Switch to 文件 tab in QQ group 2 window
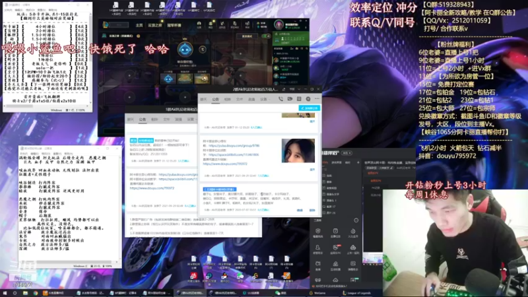The image size is (528, 297). [240, 100]
